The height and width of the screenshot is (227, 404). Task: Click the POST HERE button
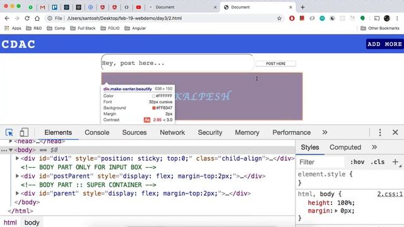(x=276, y=63)
